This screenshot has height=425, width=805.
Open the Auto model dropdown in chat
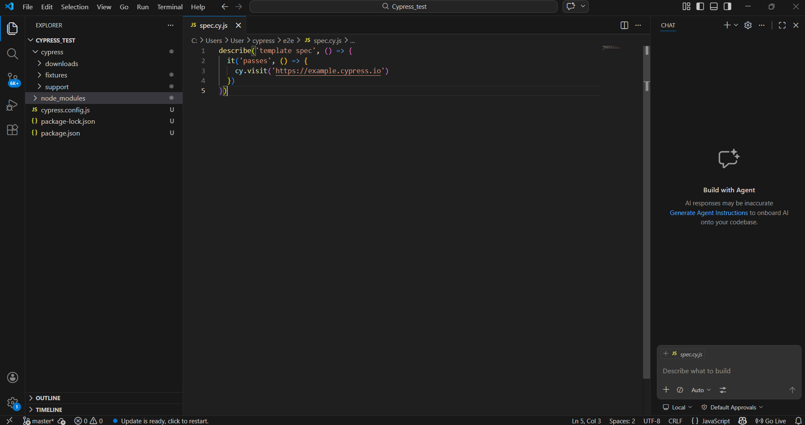coord(700,390)
